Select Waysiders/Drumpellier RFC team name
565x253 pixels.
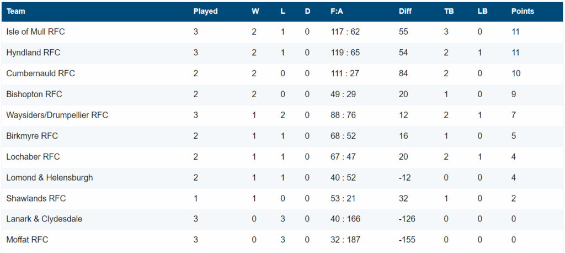pos(57,115)
